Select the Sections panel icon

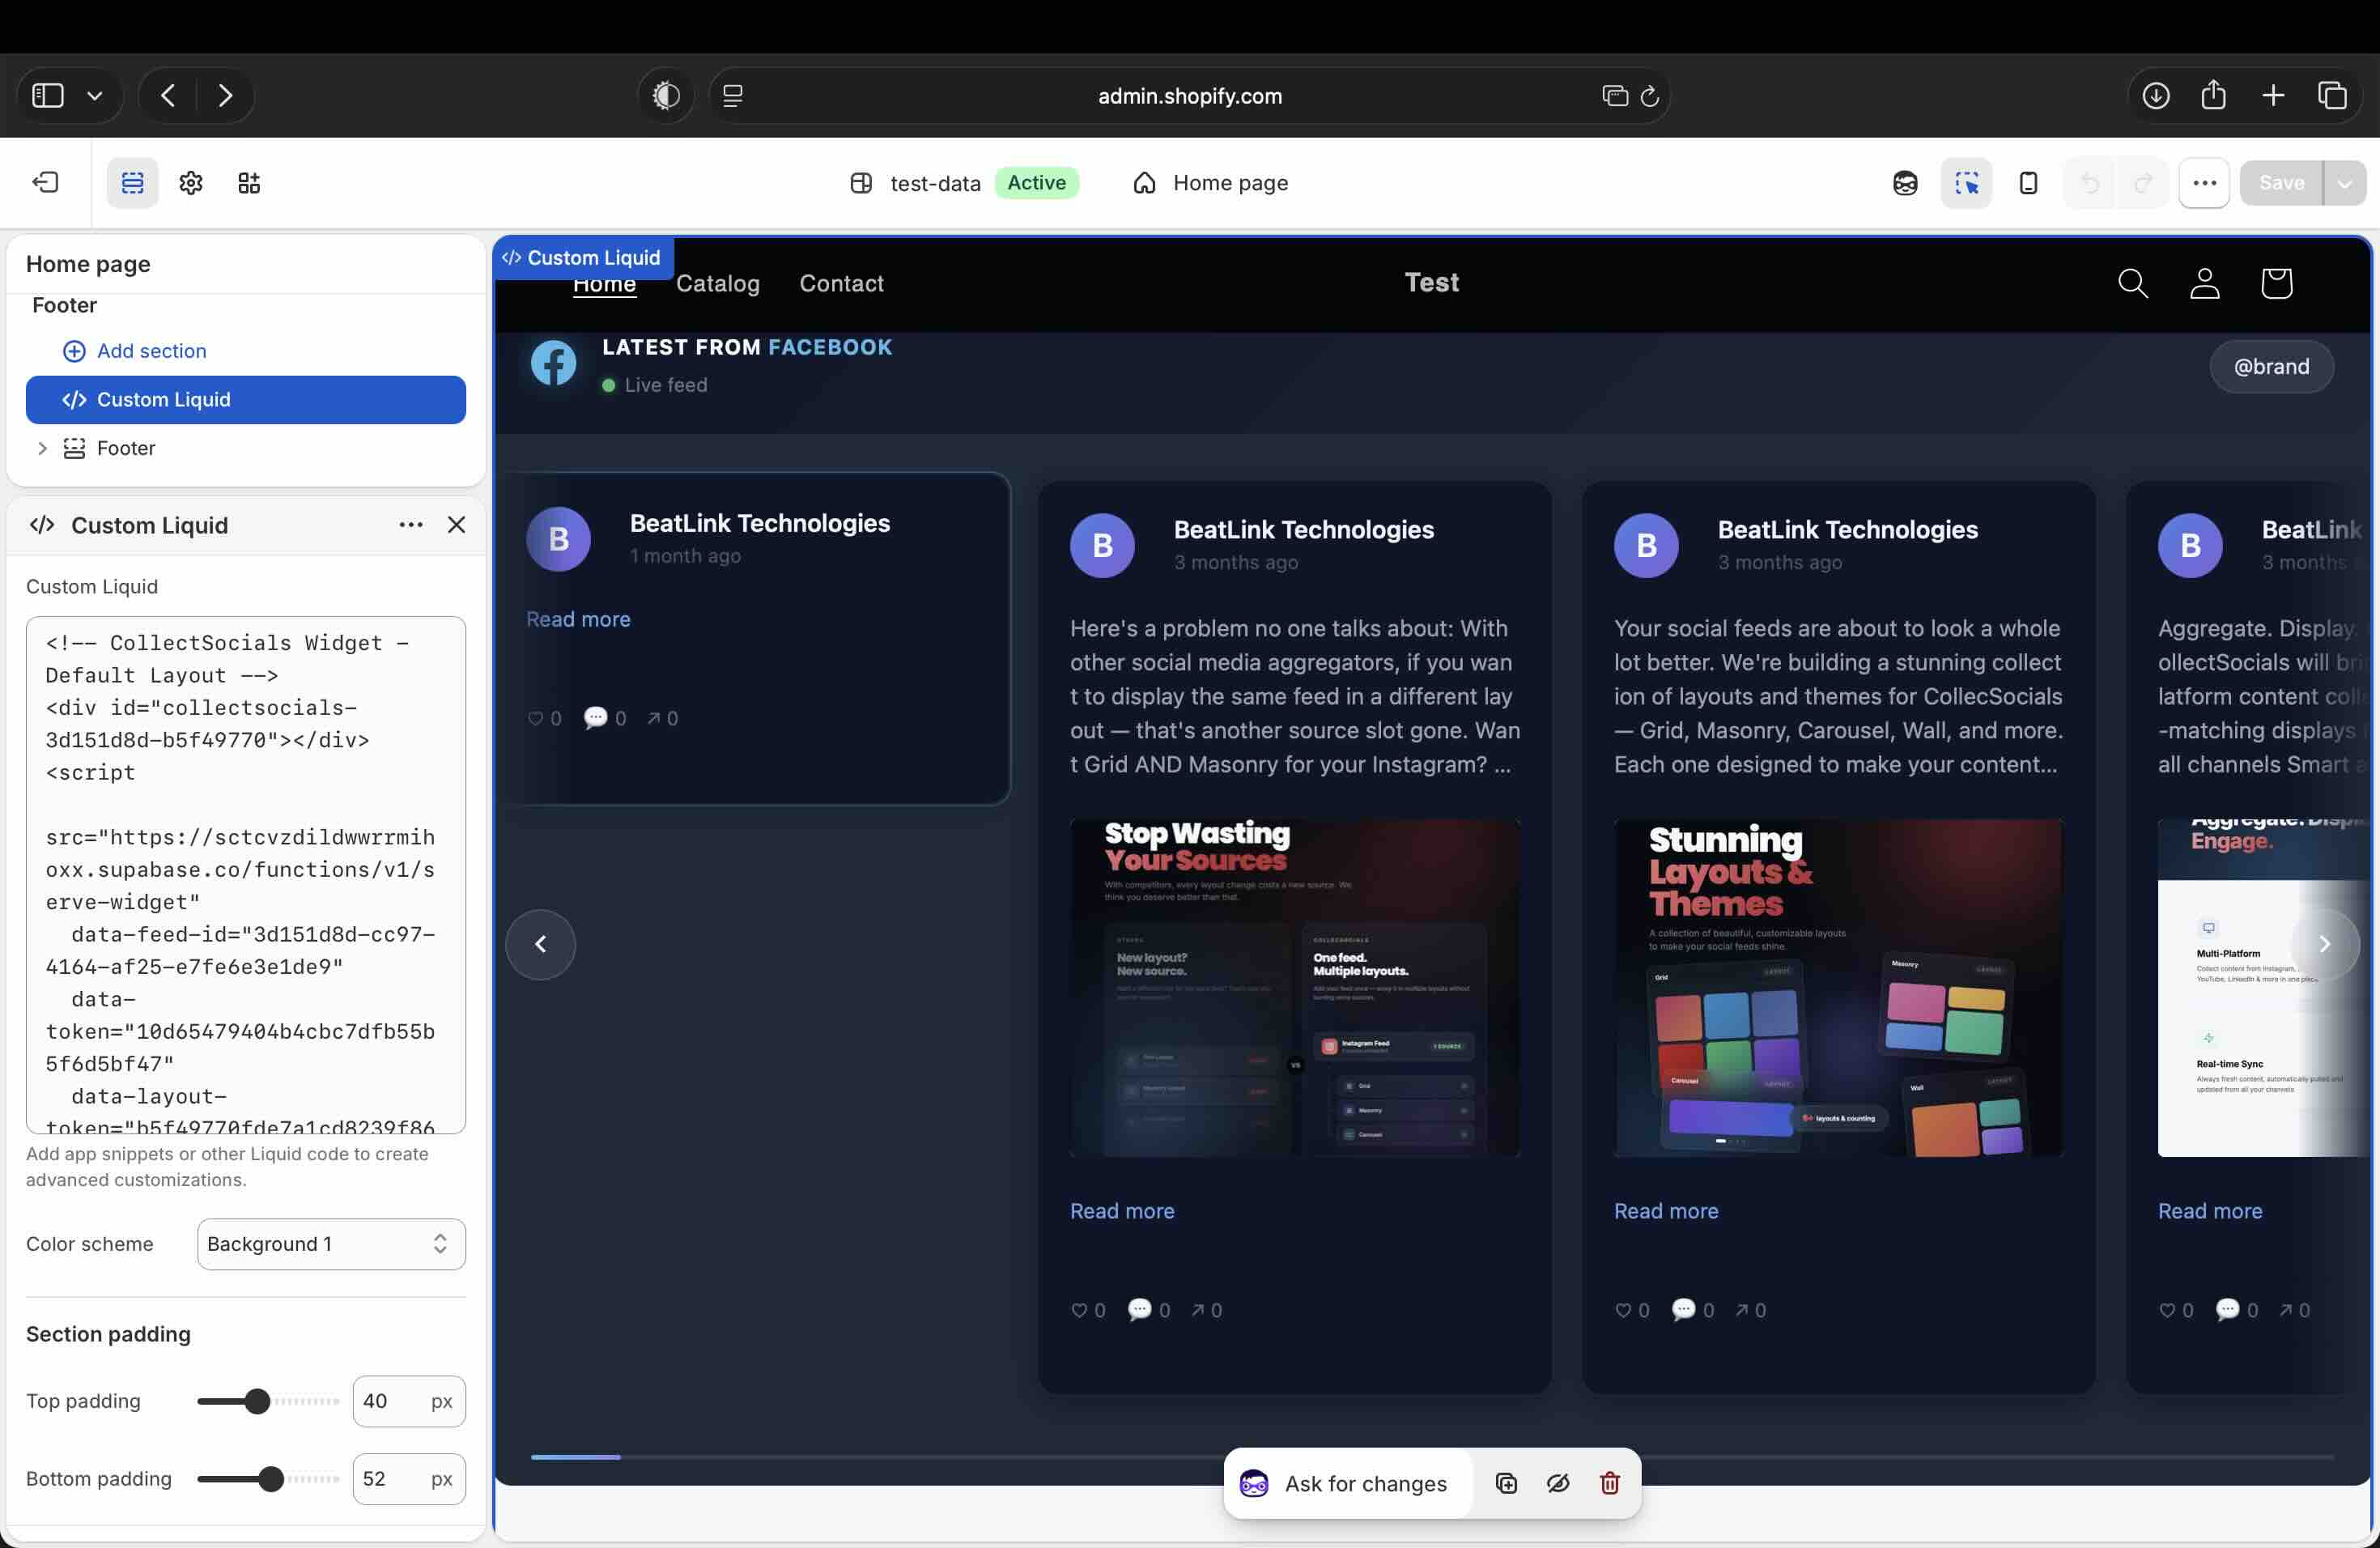(132, 183)
